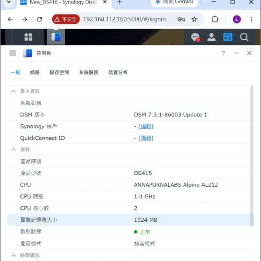Image resolution: width=261 pixels, height=261 pixels.
Task: Bookmark this page with the star icon
Action: click(x=194, y=19)
